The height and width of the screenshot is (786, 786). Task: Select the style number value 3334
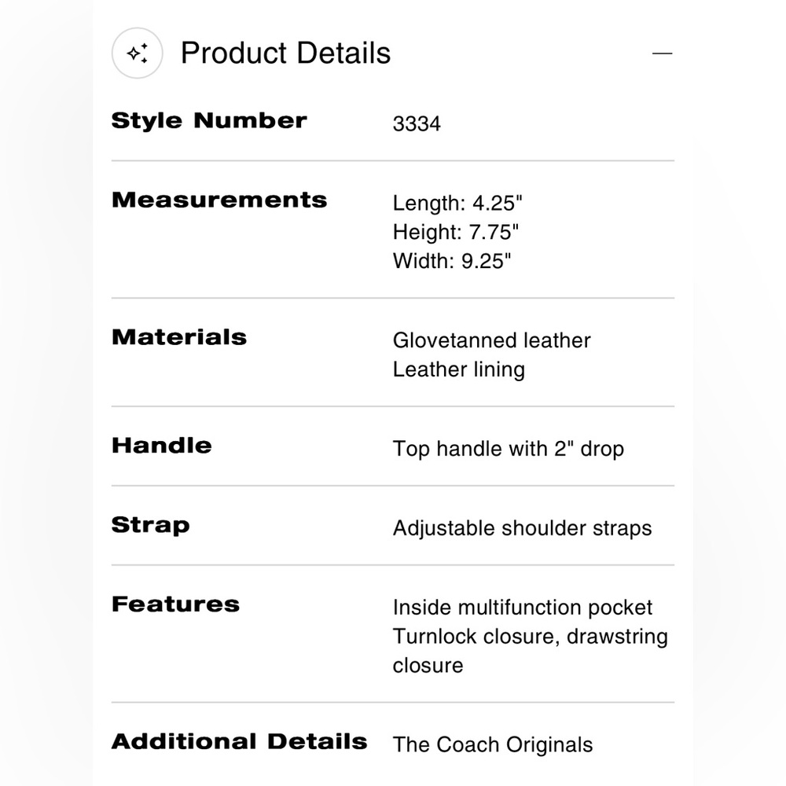tap(417, 124)
